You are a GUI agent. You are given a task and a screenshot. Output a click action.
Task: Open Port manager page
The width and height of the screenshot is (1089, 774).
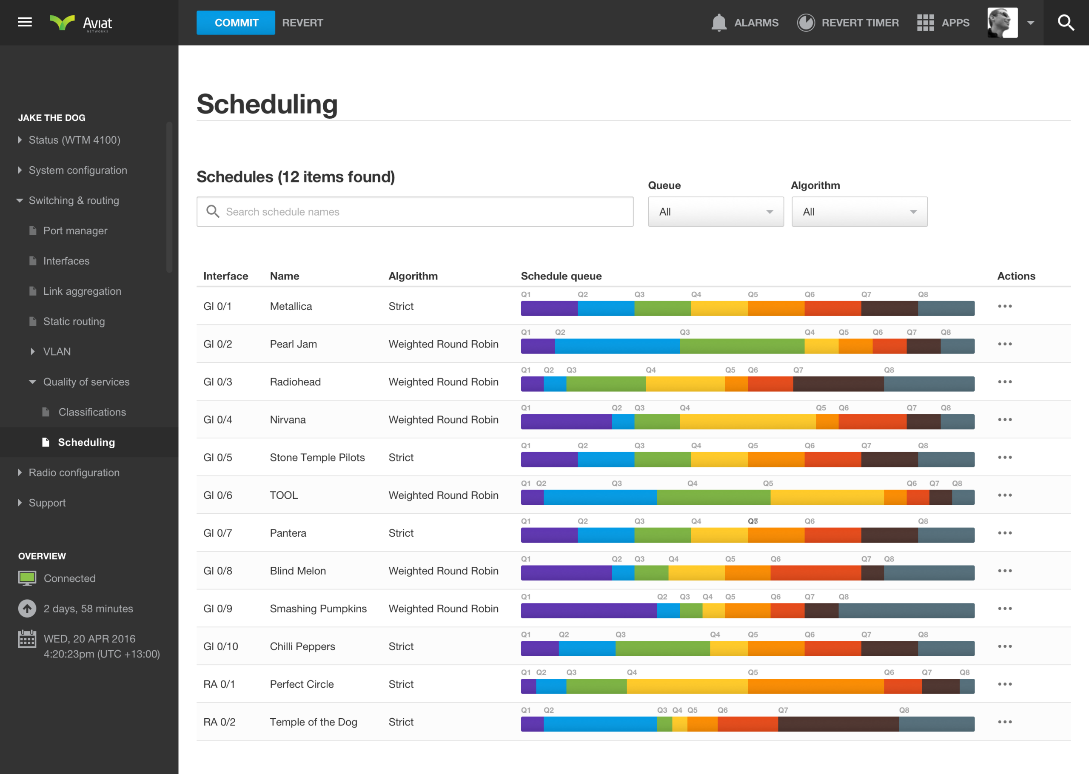point(75,230)
